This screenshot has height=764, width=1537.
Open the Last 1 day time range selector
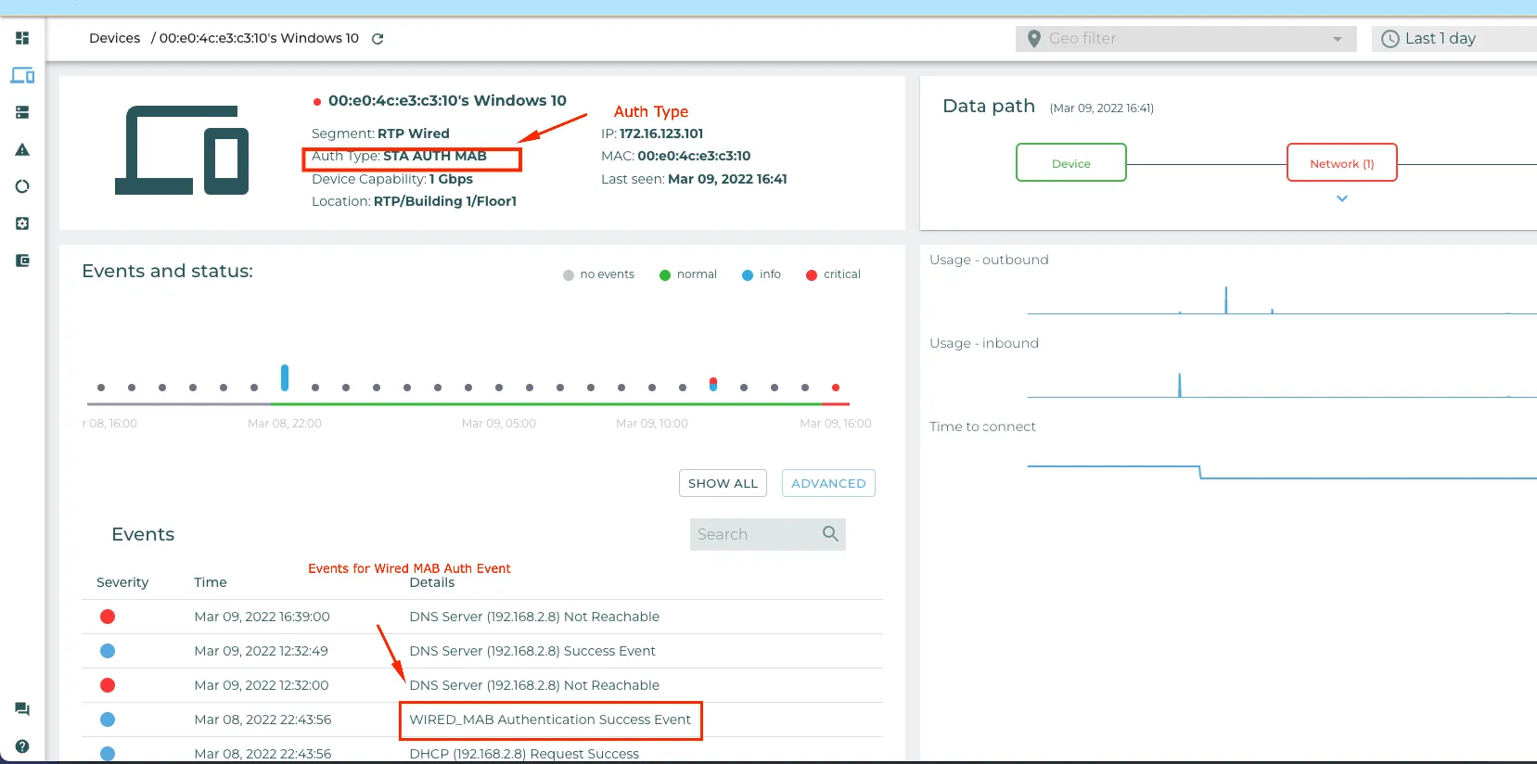pyautogui.click(x=1454, y=39)
